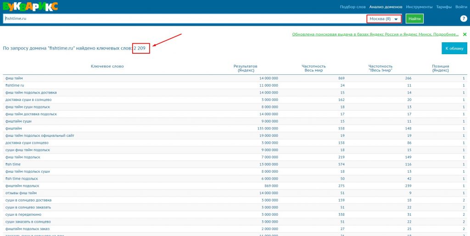This screenshot has height=236, width=470.
Task: Select keyword фиштайм суши
Action: point(18,122)
